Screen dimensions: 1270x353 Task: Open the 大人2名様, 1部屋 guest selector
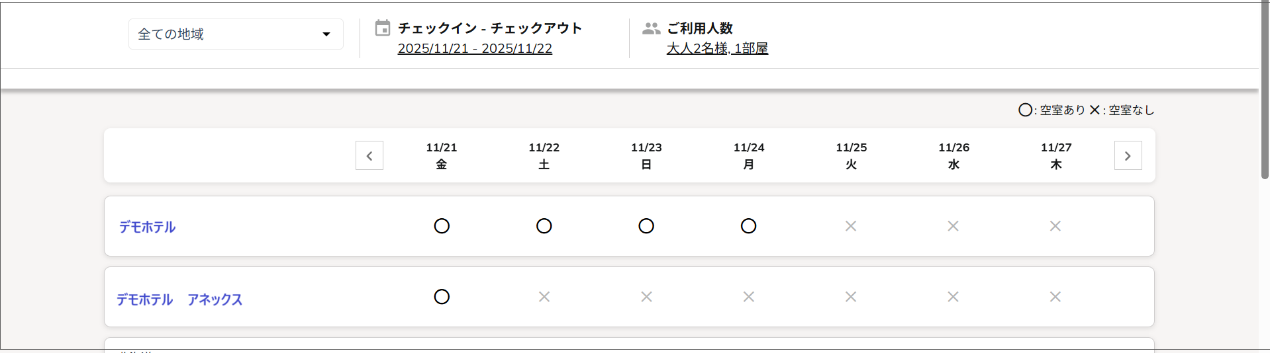[717, 48]
